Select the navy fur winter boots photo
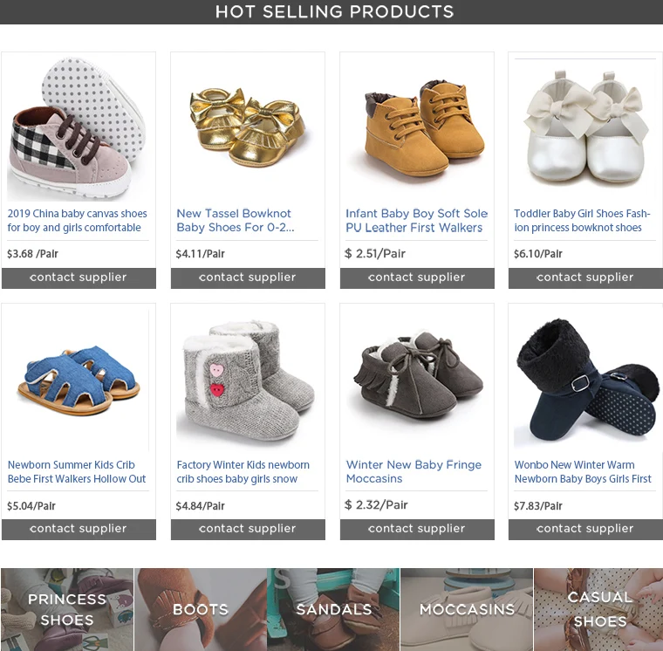Image resolution: width=663 pixels, height=651 pixels. pyautogui.click(x=585, y=380)
